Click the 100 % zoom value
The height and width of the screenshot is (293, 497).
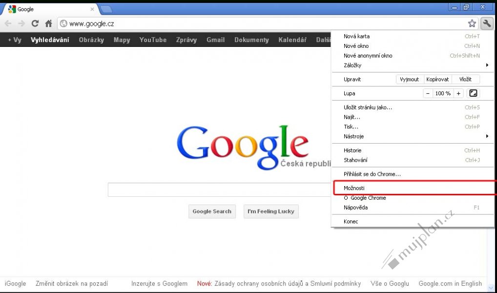coord(443,93)
